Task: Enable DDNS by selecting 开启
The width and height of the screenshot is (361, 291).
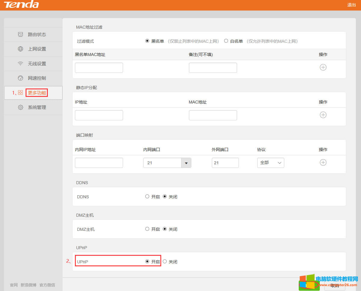Action: (147, 196)
